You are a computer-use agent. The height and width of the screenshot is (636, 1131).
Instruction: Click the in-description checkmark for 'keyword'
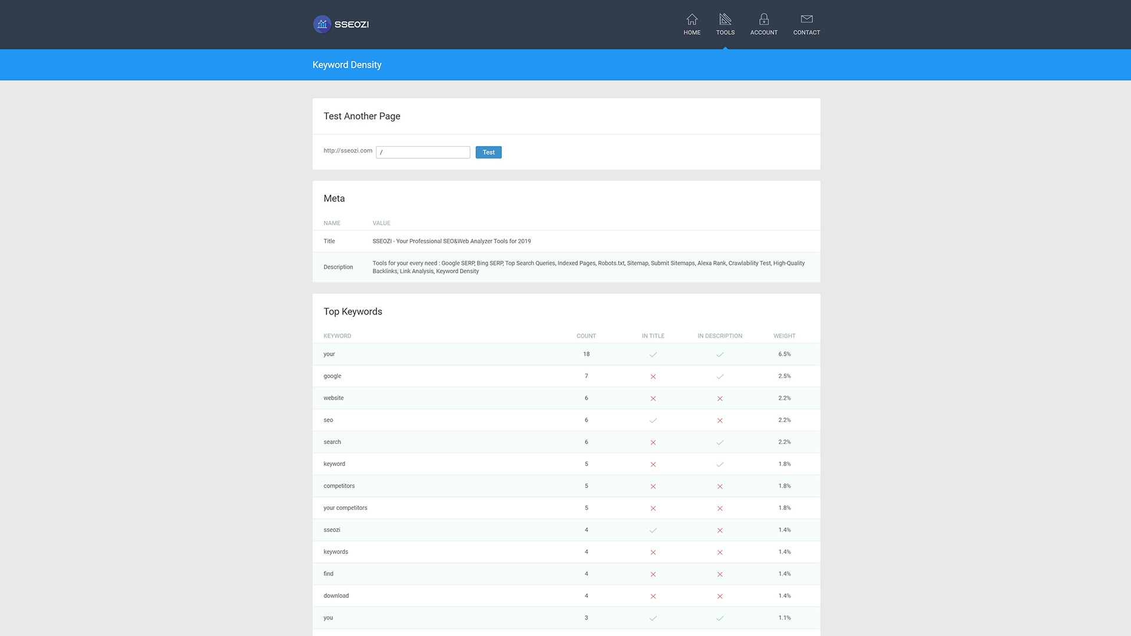click(720, 465)
